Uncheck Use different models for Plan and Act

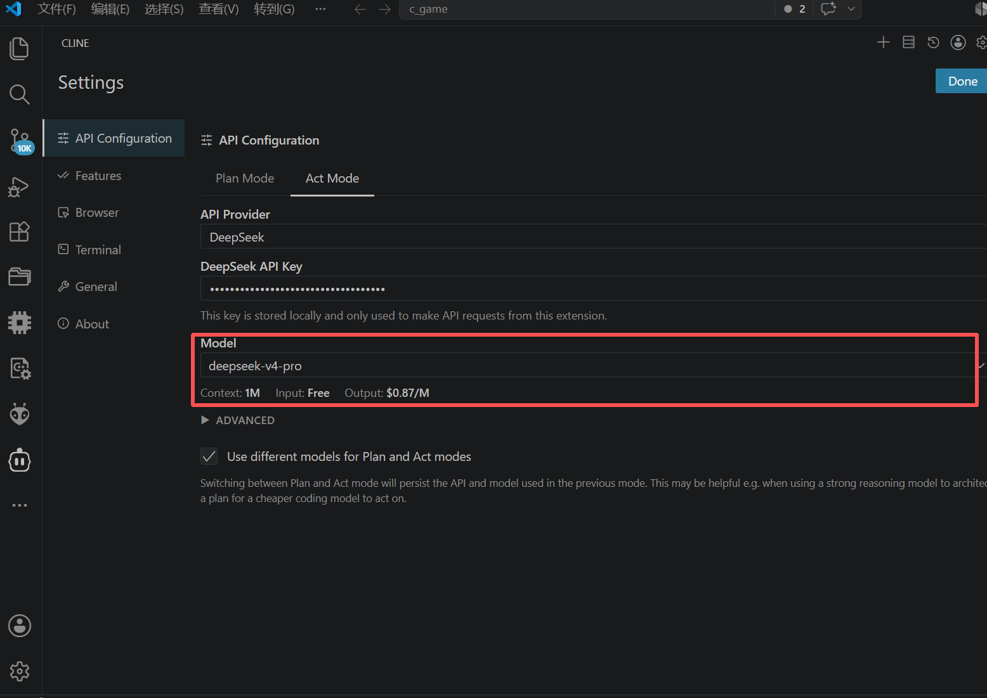pyautogui.click(x=209, y=456)
